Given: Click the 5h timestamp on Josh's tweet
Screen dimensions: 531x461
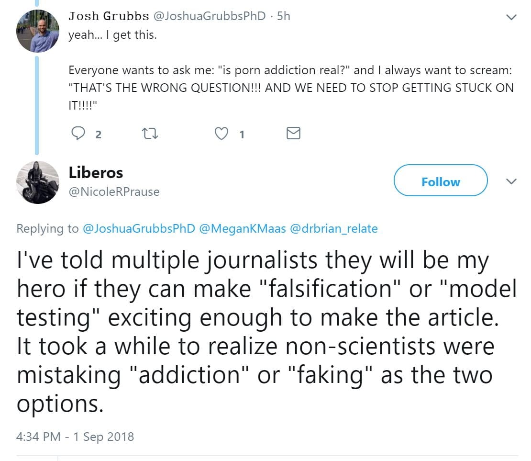Looking at the screenshot, I should [284, 16].
